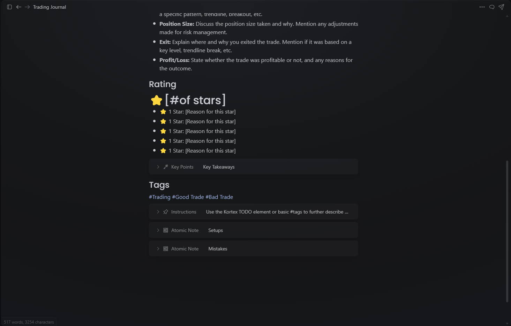Click the Trading Journal document title

coord(50,7)
